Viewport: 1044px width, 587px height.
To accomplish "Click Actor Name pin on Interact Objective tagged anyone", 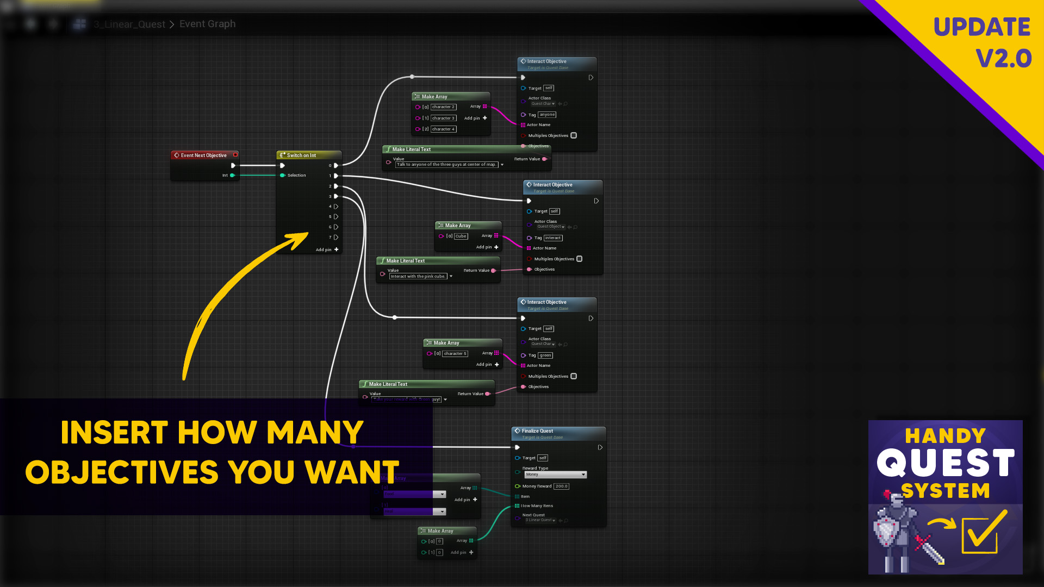I will [523, 124].
